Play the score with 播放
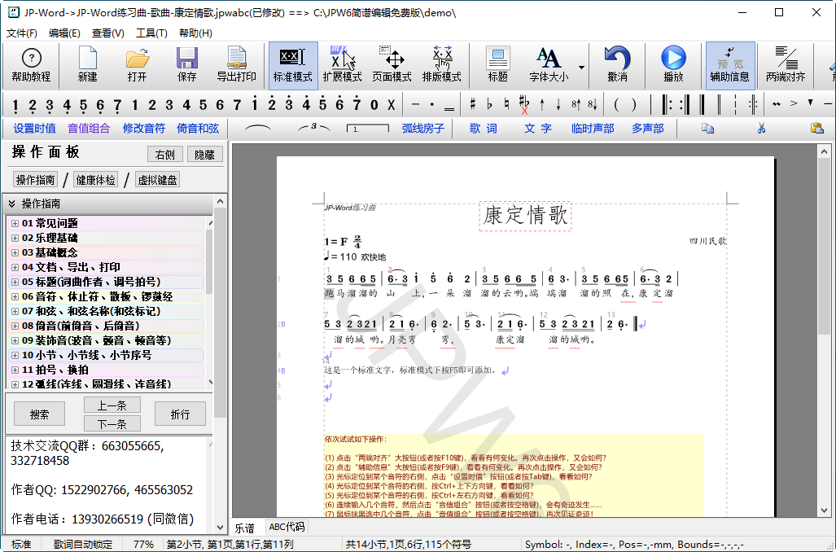Image resolution: width=836 pixels, height=552 pixels. 673,65
